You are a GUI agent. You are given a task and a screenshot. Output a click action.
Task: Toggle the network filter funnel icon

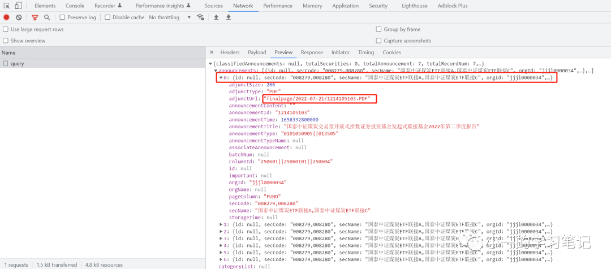[35, 18]
